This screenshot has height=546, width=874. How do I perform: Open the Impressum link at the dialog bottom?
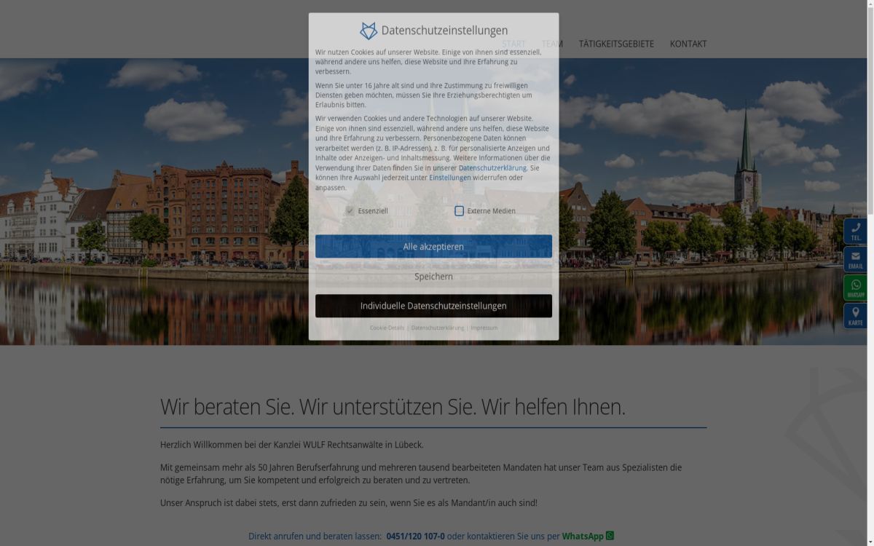pos(484,328)
